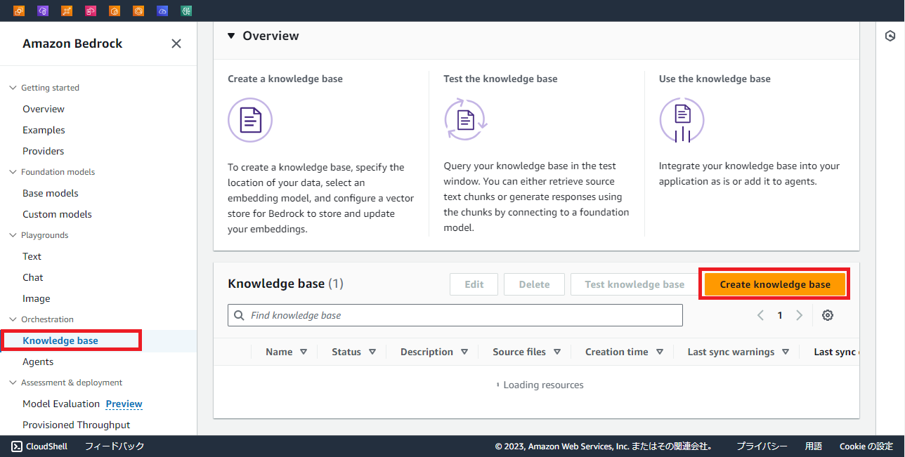Image resolution: width=905 pixels, height=457 pixels.
Task: Open the orange grid-with-arrow shortcut icon
Action: click(x=67, y=11)
